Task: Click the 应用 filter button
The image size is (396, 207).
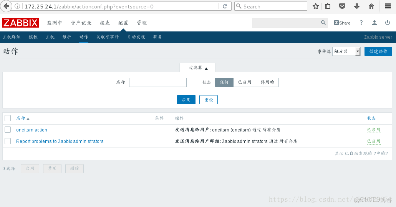Action: click(x=186, y=100)
